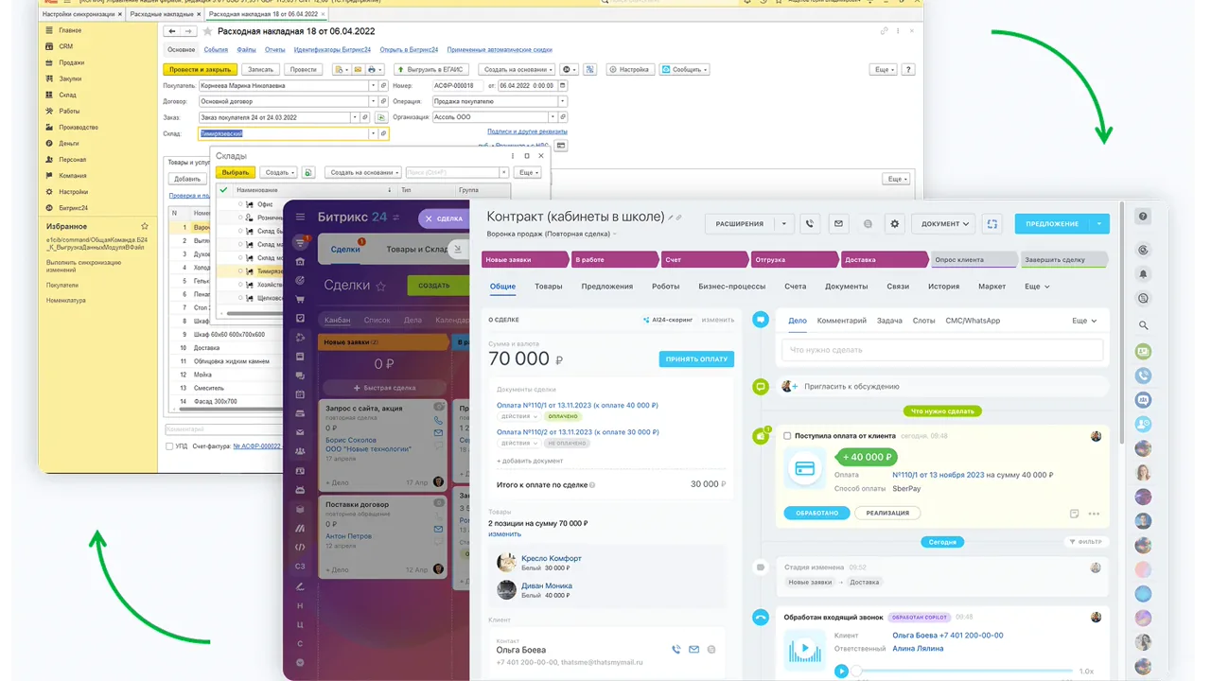Tick the УПД checkbox in 1C

[169, 445]
